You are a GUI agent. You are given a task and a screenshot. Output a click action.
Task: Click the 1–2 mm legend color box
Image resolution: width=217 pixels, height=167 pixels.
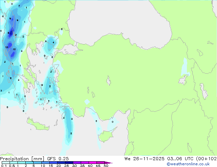pos(22,163)
